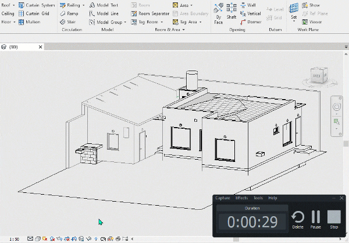Screen dimensions: 349x243
Task: Click the horizontal scrollbar right arrow
Action: 340,239
